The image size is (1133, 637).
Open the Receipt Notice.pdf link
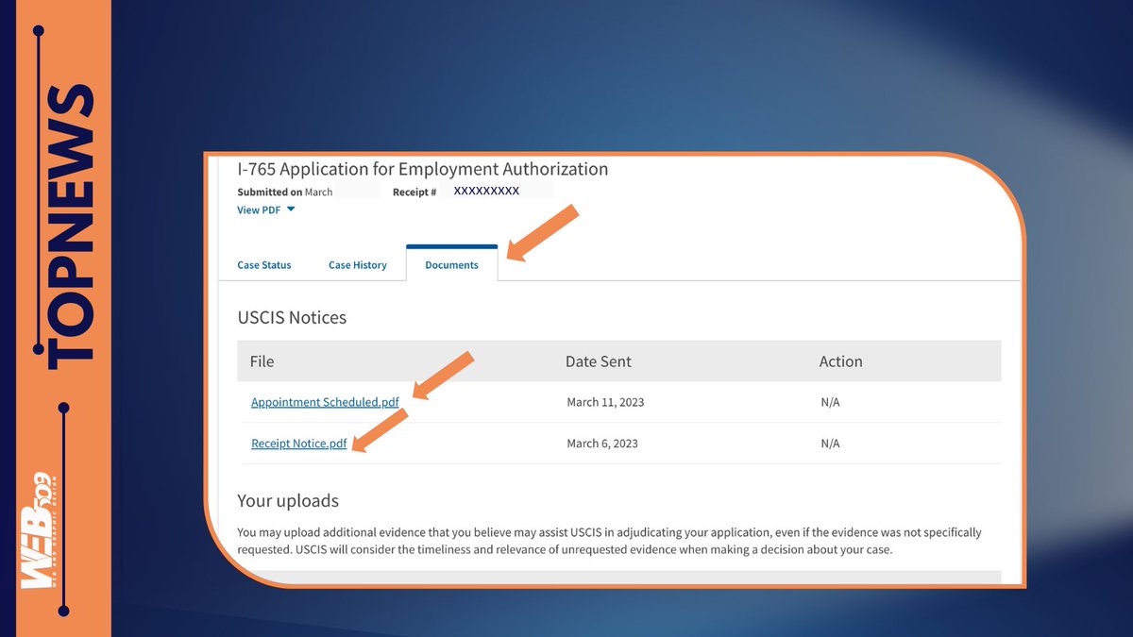tap(299, 444)
